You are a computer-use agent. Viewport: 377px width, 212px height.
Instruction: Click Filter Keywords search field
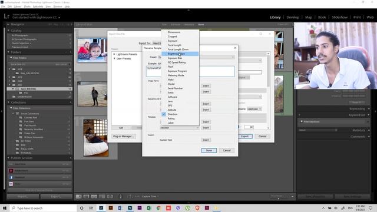(x=333, y=122)
